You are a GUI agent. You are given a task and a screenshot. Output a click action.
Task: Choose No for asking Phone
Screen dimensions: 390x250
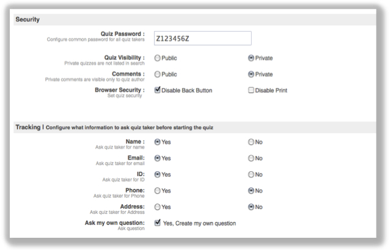click(x=251, y=190)
